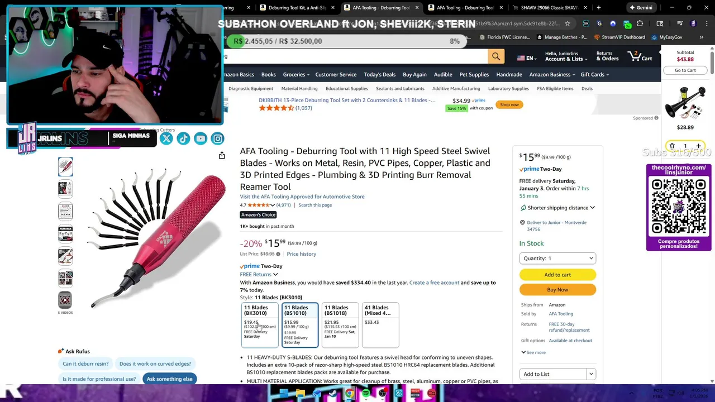Open the X (Twitter) icon on stream overlay
The width and height of the screenshot is (715, 402).
[x=166, y=138]
